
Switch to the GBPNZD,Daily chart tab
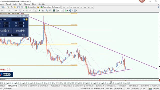pyautogui.click(x=134, y=86)
